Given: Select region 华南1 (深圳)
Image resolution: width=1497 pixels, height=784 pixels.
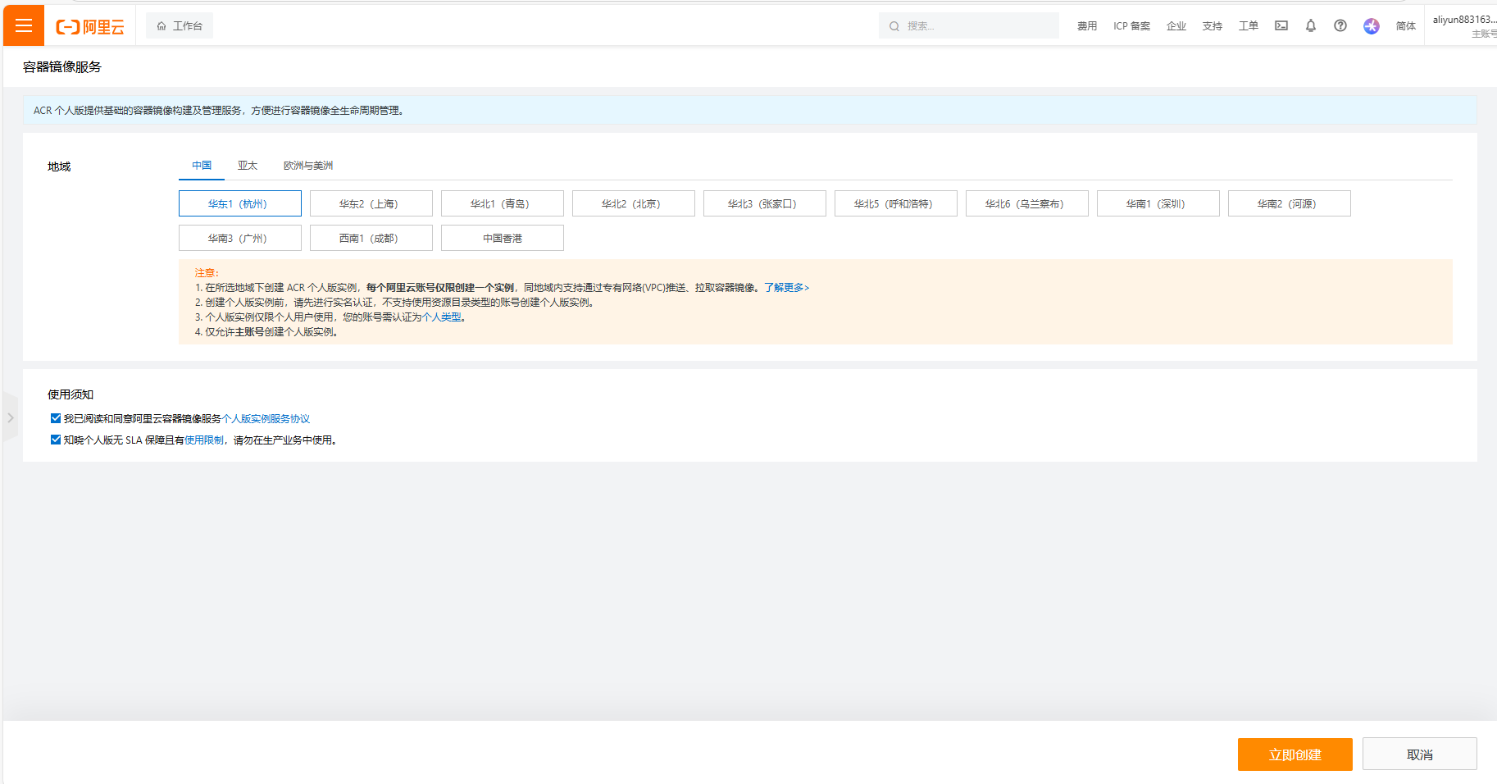Looking at the screenshot, I should point(1158,203).
